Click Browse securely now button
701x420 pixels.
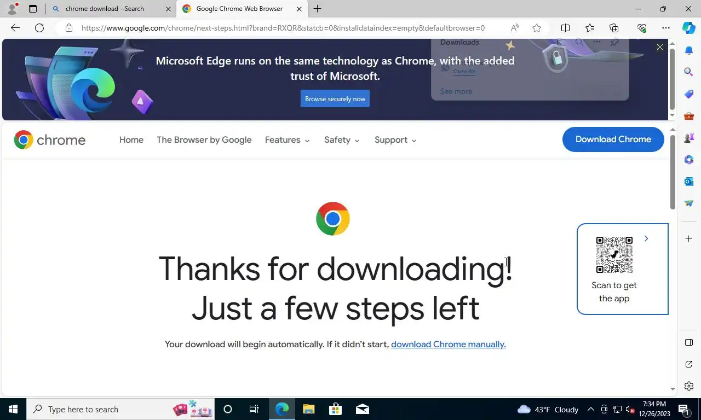[x=335, y=99]
